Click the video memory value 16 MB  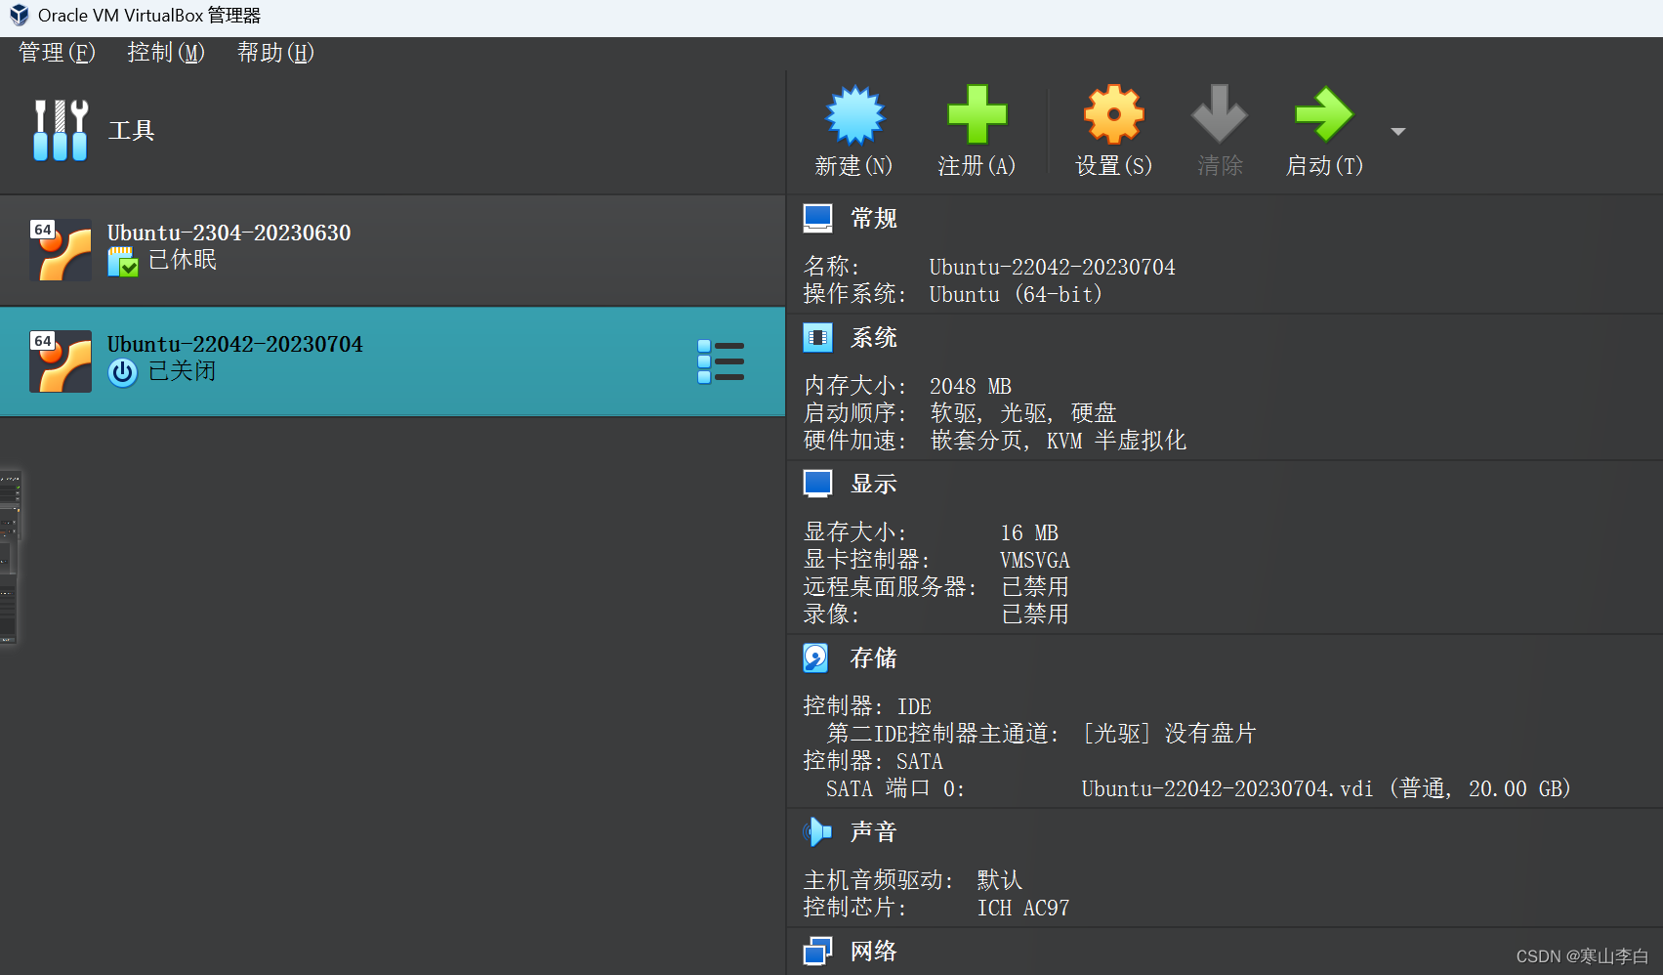click(1029, 532)
